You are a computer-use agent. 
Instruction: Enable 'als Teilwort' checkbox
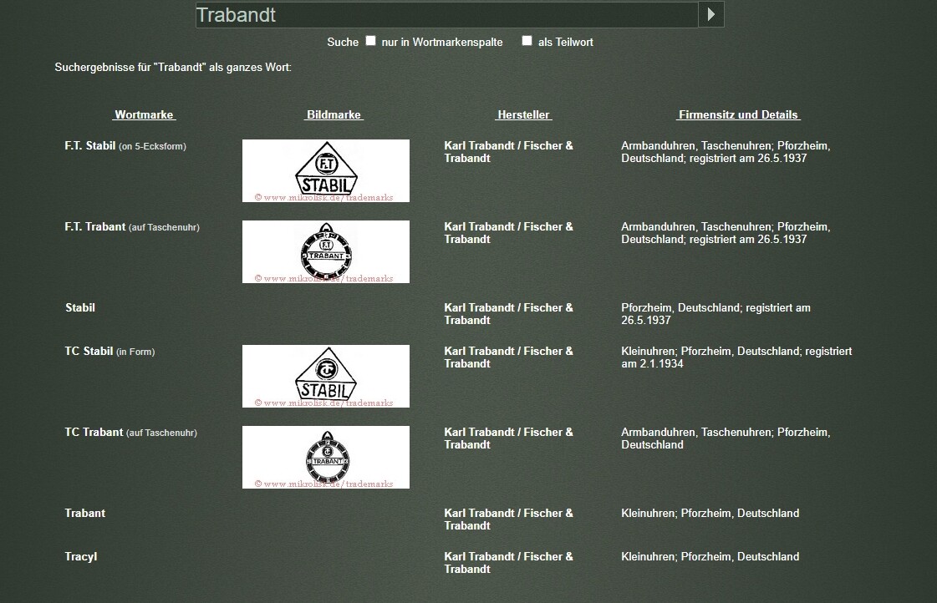click(x=527, y=41)
